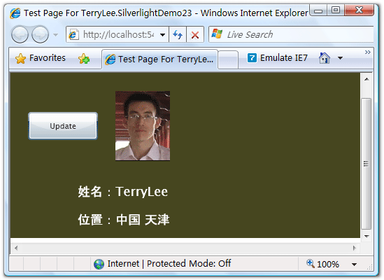Click the vertical scrollbar up arrow
384x280 pixels.
[x=367, y=79]
